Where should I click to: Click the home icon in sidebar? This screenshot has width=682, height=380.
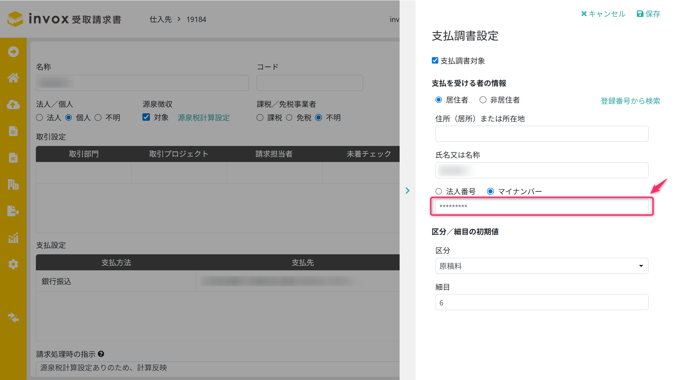coord(13,78)
